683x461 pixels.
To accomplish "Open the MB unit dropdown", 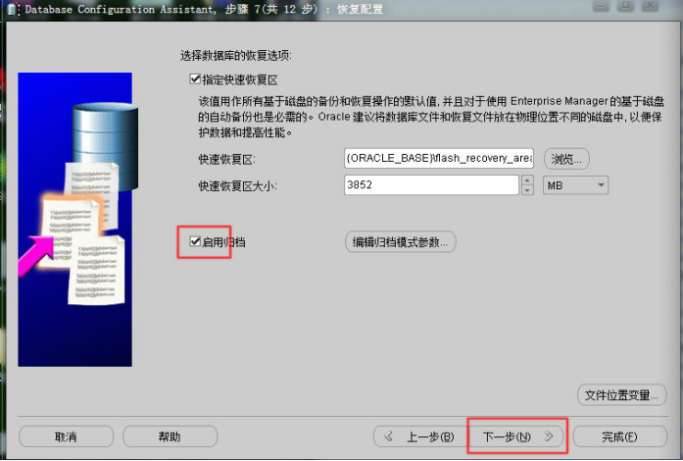I will pos(575,185).
